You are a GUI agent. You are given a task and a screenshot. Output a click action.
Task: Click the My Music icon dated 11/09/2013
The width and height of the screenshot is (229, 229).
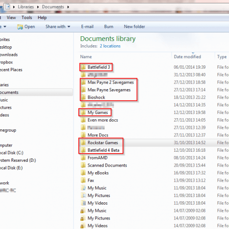coord(83,188)
